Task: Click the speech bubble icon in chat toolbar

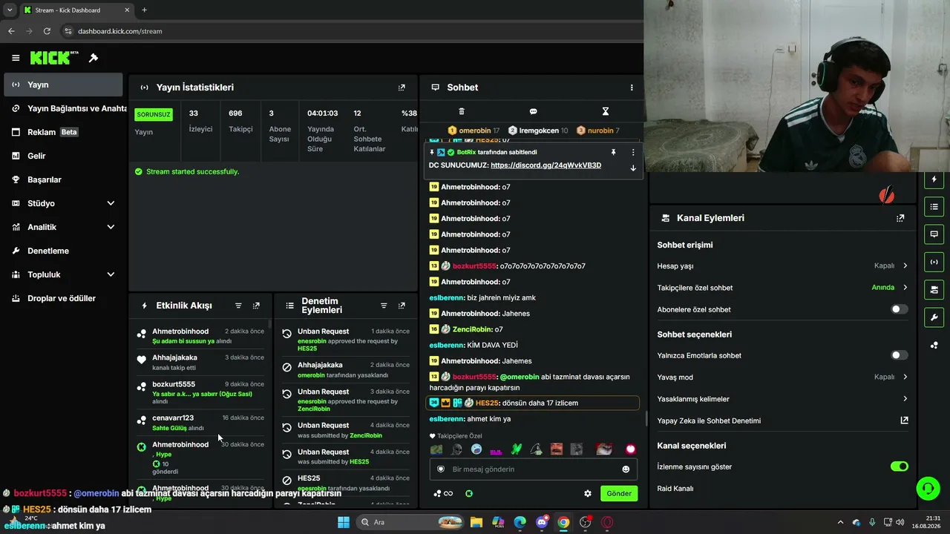Action: (533, 111)
